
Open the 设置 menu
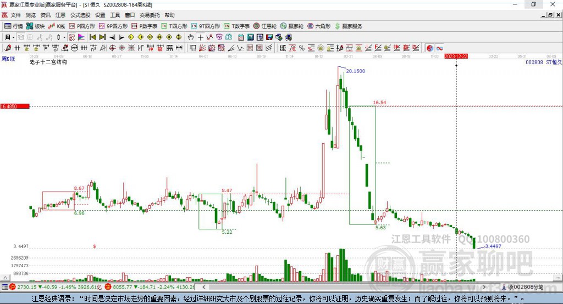pos(100,15)
